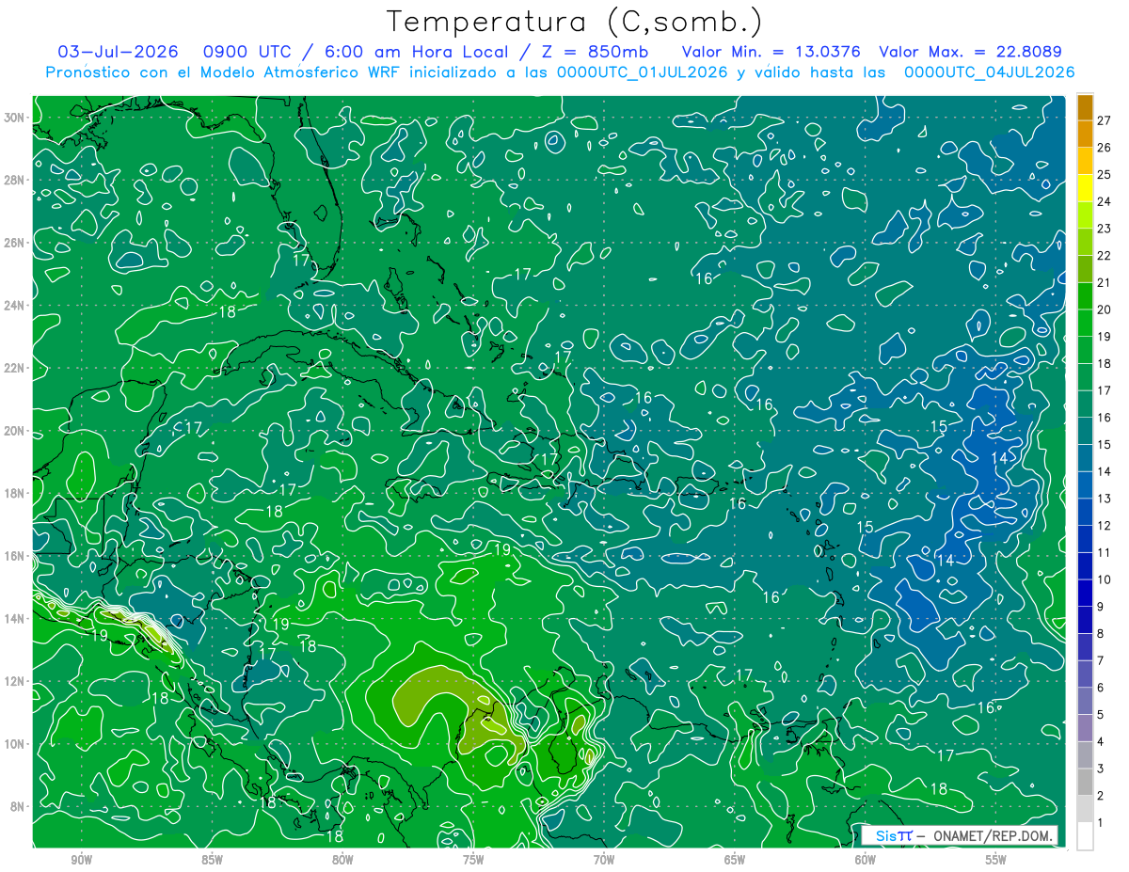Click the colorbar legend value '12'

coord(1104,526)
